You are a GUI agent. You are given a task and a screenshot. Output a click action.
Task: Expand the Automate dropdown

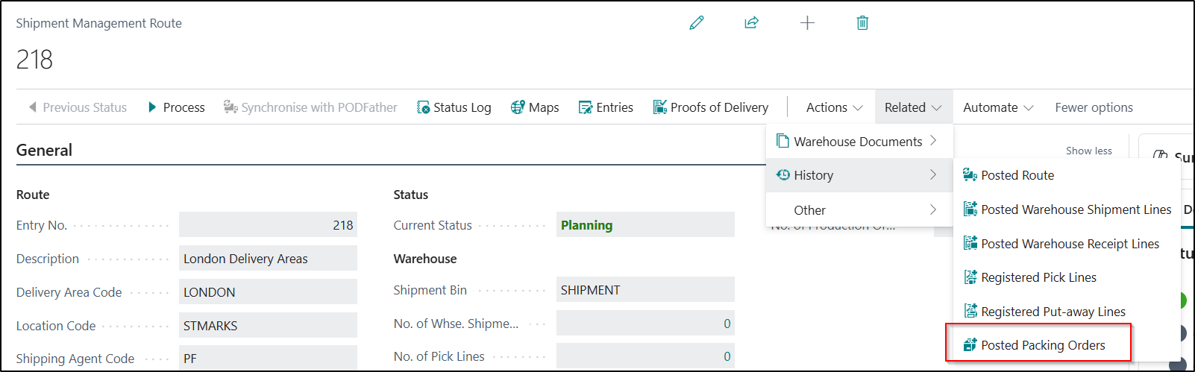pos(997,107)
